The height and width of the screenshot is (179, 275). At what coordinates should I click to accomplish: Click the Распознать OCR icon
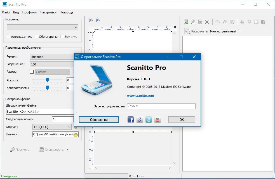187,31
